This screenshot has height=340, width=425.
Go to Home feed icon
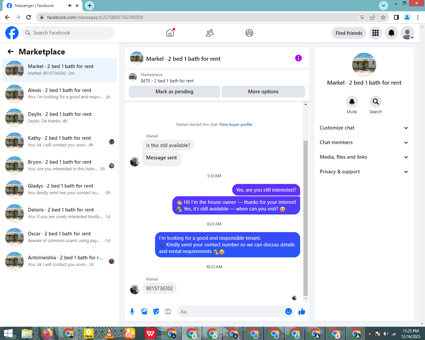pyautogui.click(x=170, y=33)
